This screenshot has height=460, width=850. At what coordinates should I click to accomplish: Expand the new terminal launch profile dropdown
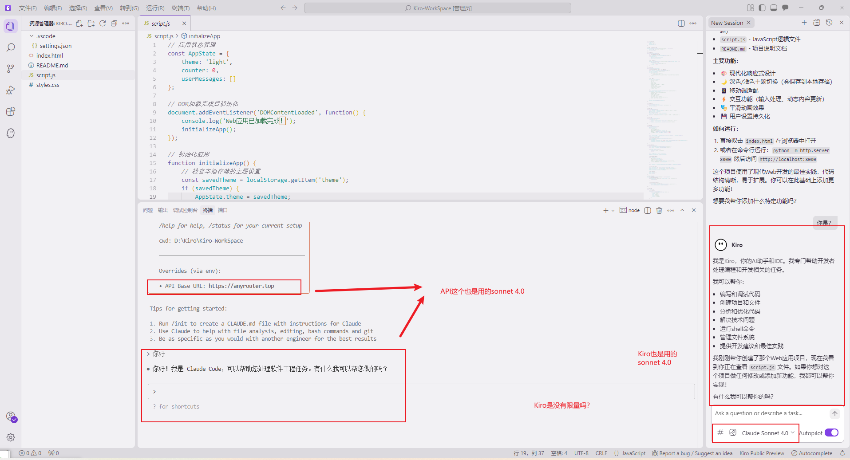[x=613, y=210]
